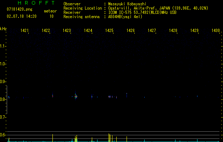Click time axis label 1429
The height and width of the screenshot is (142, 223).
pyautogui.click(x=194, y=30)
